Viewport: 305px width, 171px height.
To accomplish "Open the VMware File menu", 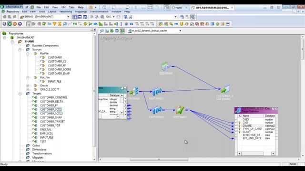I will point(39,8).
